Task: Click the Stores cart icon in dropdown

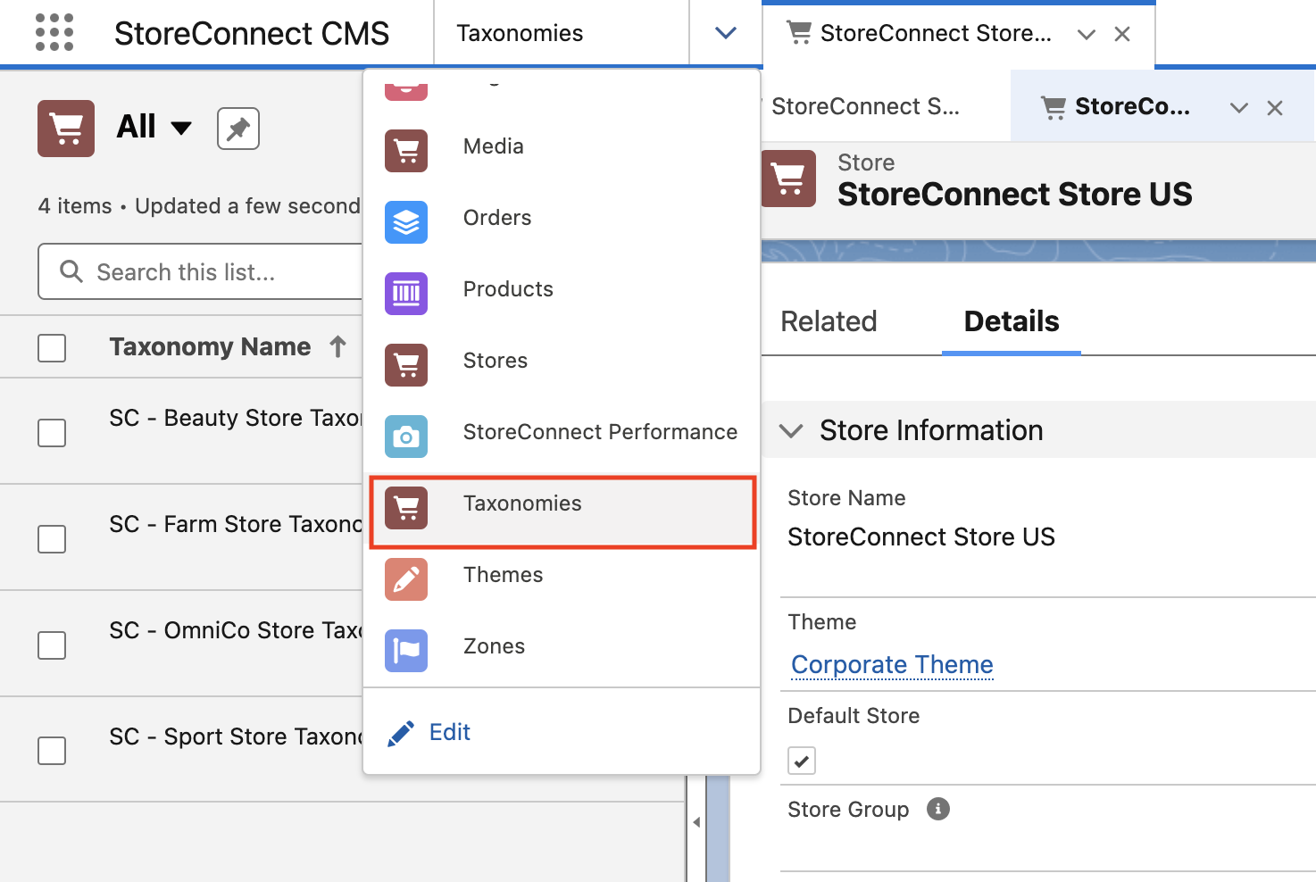Action: 406,365
